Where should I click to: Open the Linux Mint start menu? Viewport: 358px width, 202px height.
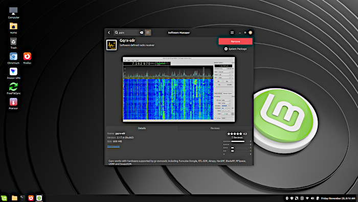[4, 198]
